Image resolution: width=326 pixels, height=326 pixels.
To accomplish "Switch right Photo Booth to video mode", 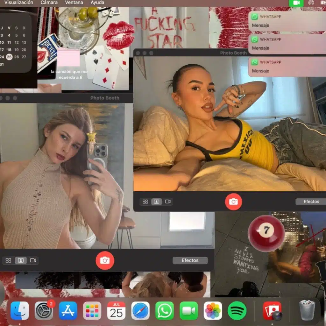I will (168, 202).
